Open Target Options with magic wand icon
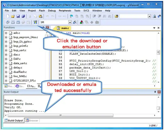Screen dimensions: 164x131 (75, 22)
